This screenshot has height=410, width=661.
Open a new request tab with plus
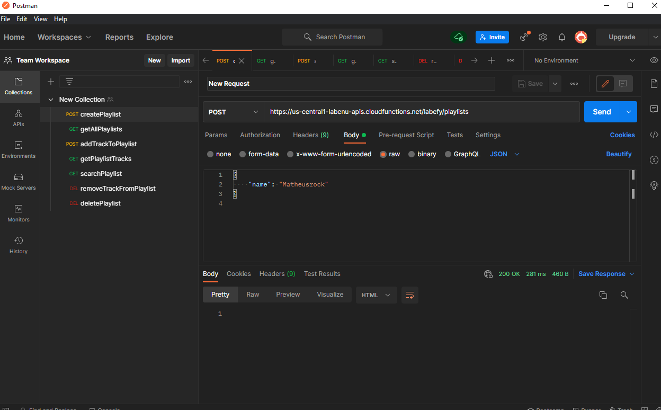point(492,60)
